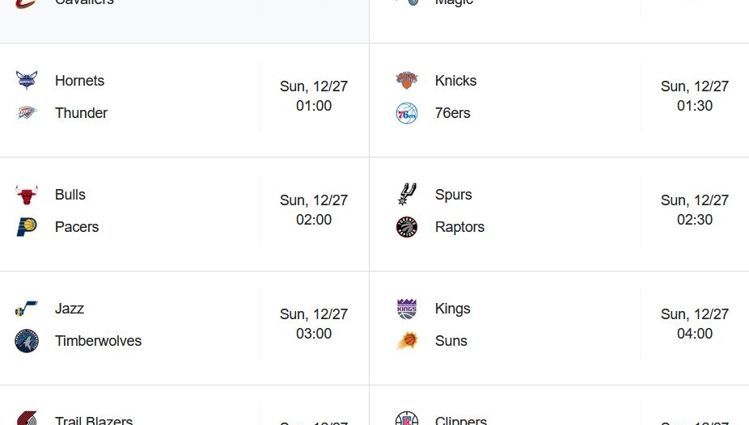Image resolution: width=749 pixels, height=425 pixels.
Task: Click the Bulls team logo
Action: 27,195
